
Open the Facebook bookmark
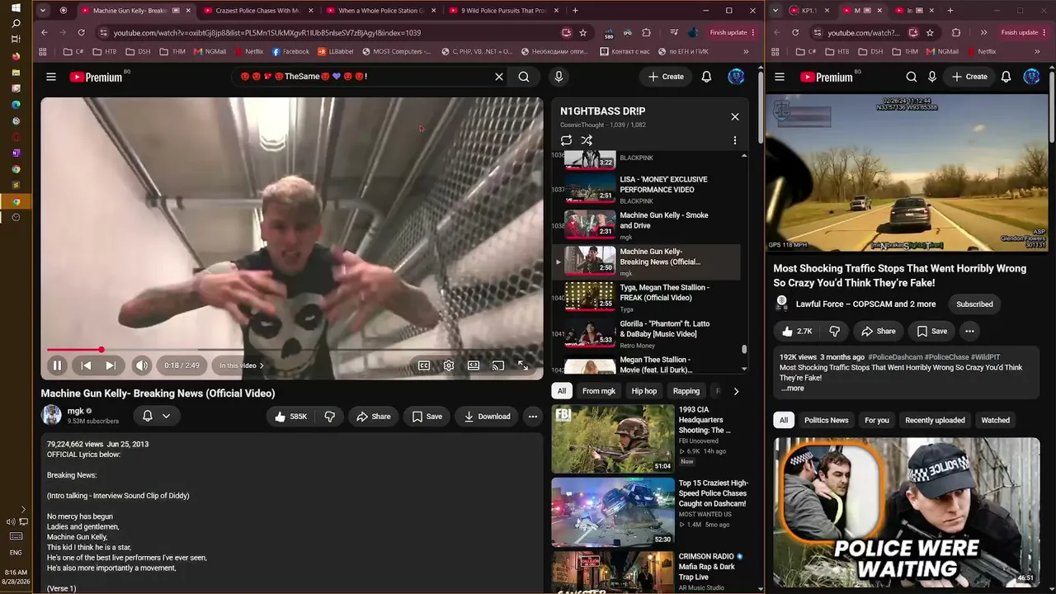point(290,51)
